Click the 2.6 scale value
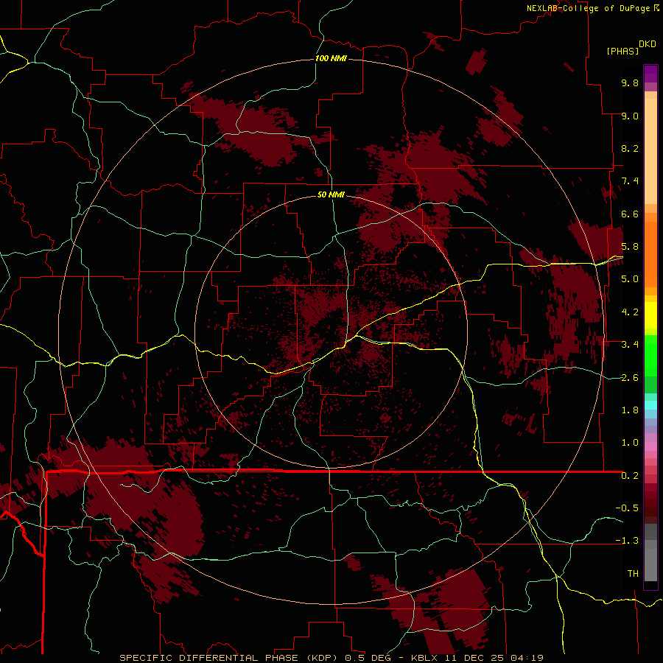This screenshot has width=663, height=663. pos(630,378)
